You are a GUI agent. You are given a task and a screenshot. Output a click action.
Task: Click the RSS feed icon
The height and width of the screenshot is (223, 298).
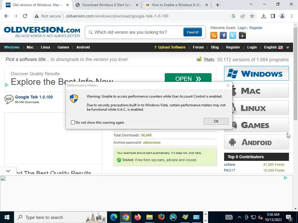coord(214,35)
